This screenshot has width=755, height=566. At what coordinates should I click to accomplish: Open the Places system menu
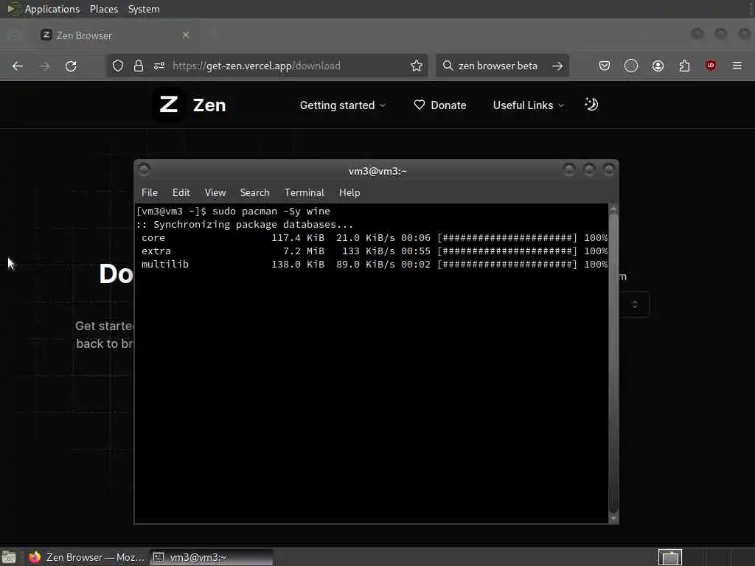(103, 9)
